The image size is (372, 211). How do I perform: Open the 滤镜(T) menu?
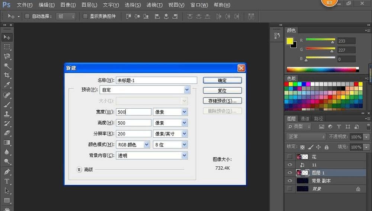(154, 5)
